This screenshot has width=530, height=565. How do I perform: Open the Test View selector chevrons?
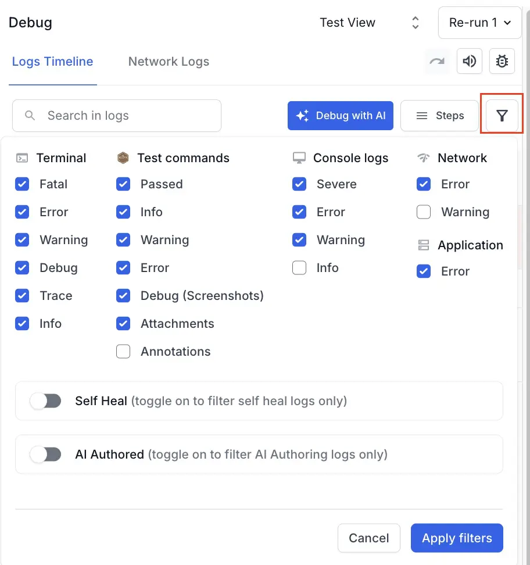coord(415,22)
